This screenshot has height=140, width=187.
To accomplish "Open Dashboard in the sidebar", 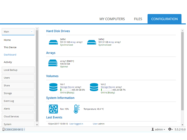I will tap(10, 55).
